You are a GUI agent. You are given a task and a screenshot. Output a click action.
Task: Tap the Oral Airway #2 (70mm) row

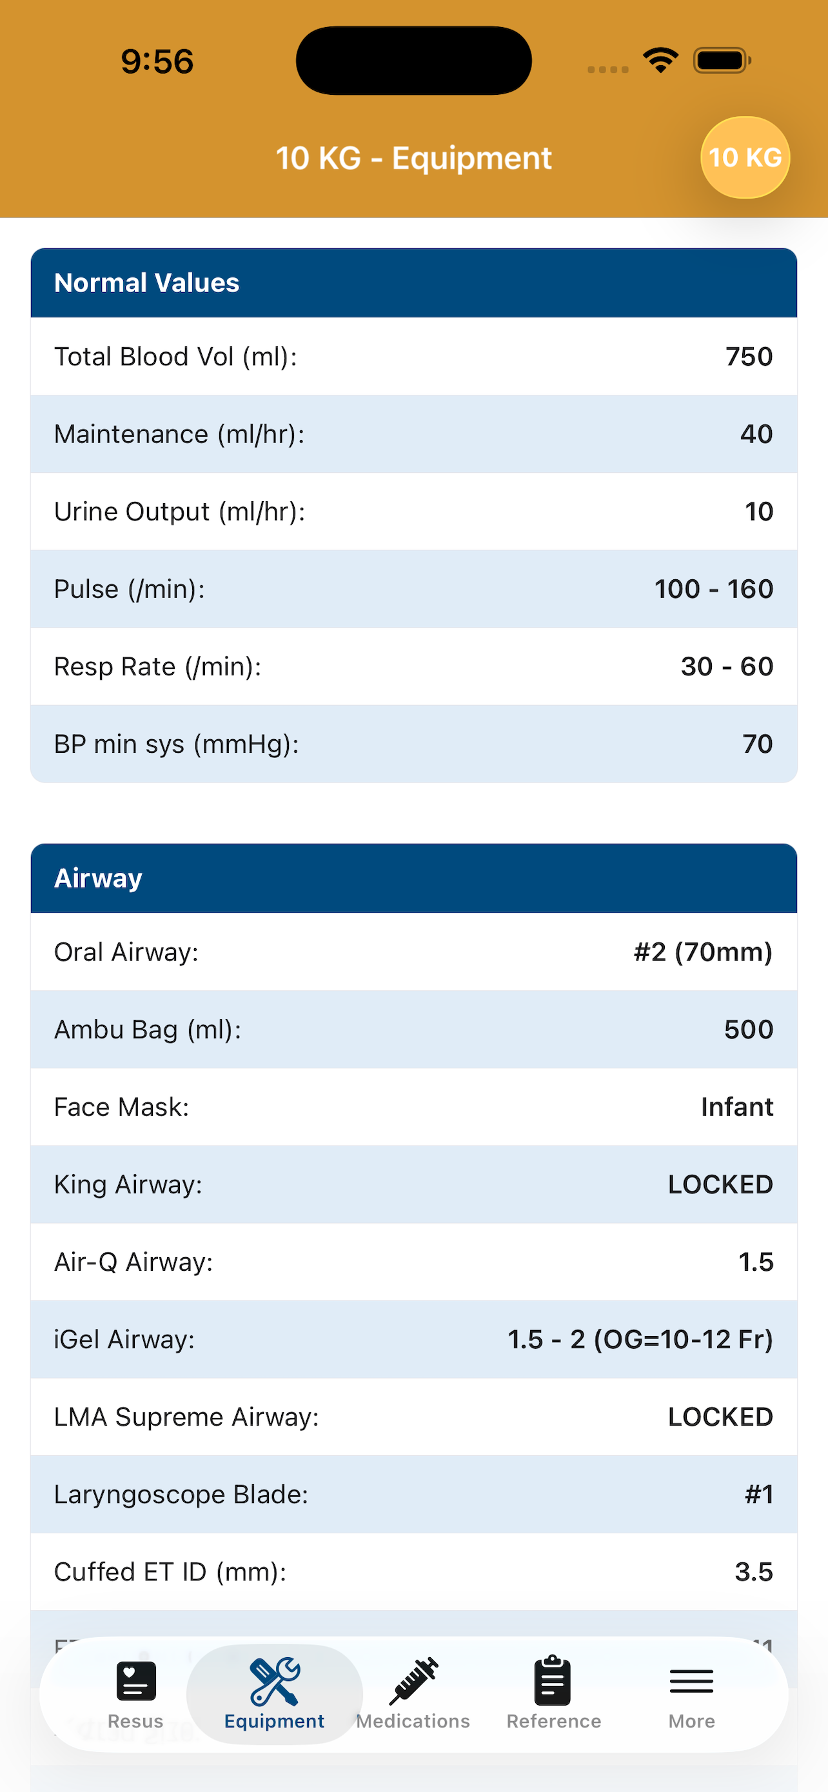click(413, 951)
